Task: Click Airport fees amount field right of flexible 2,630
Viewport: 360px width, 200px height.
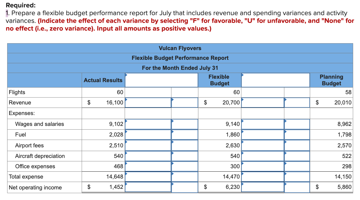Action: click(x=263, y=145)
